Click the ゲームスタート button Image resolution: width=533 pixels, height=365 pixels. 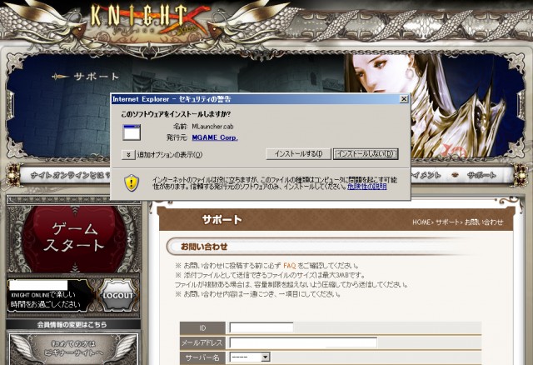(74, 237)
